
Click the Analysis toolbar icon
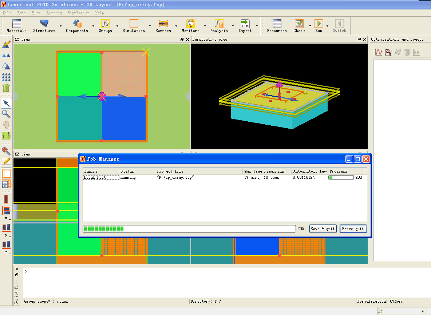219,24
